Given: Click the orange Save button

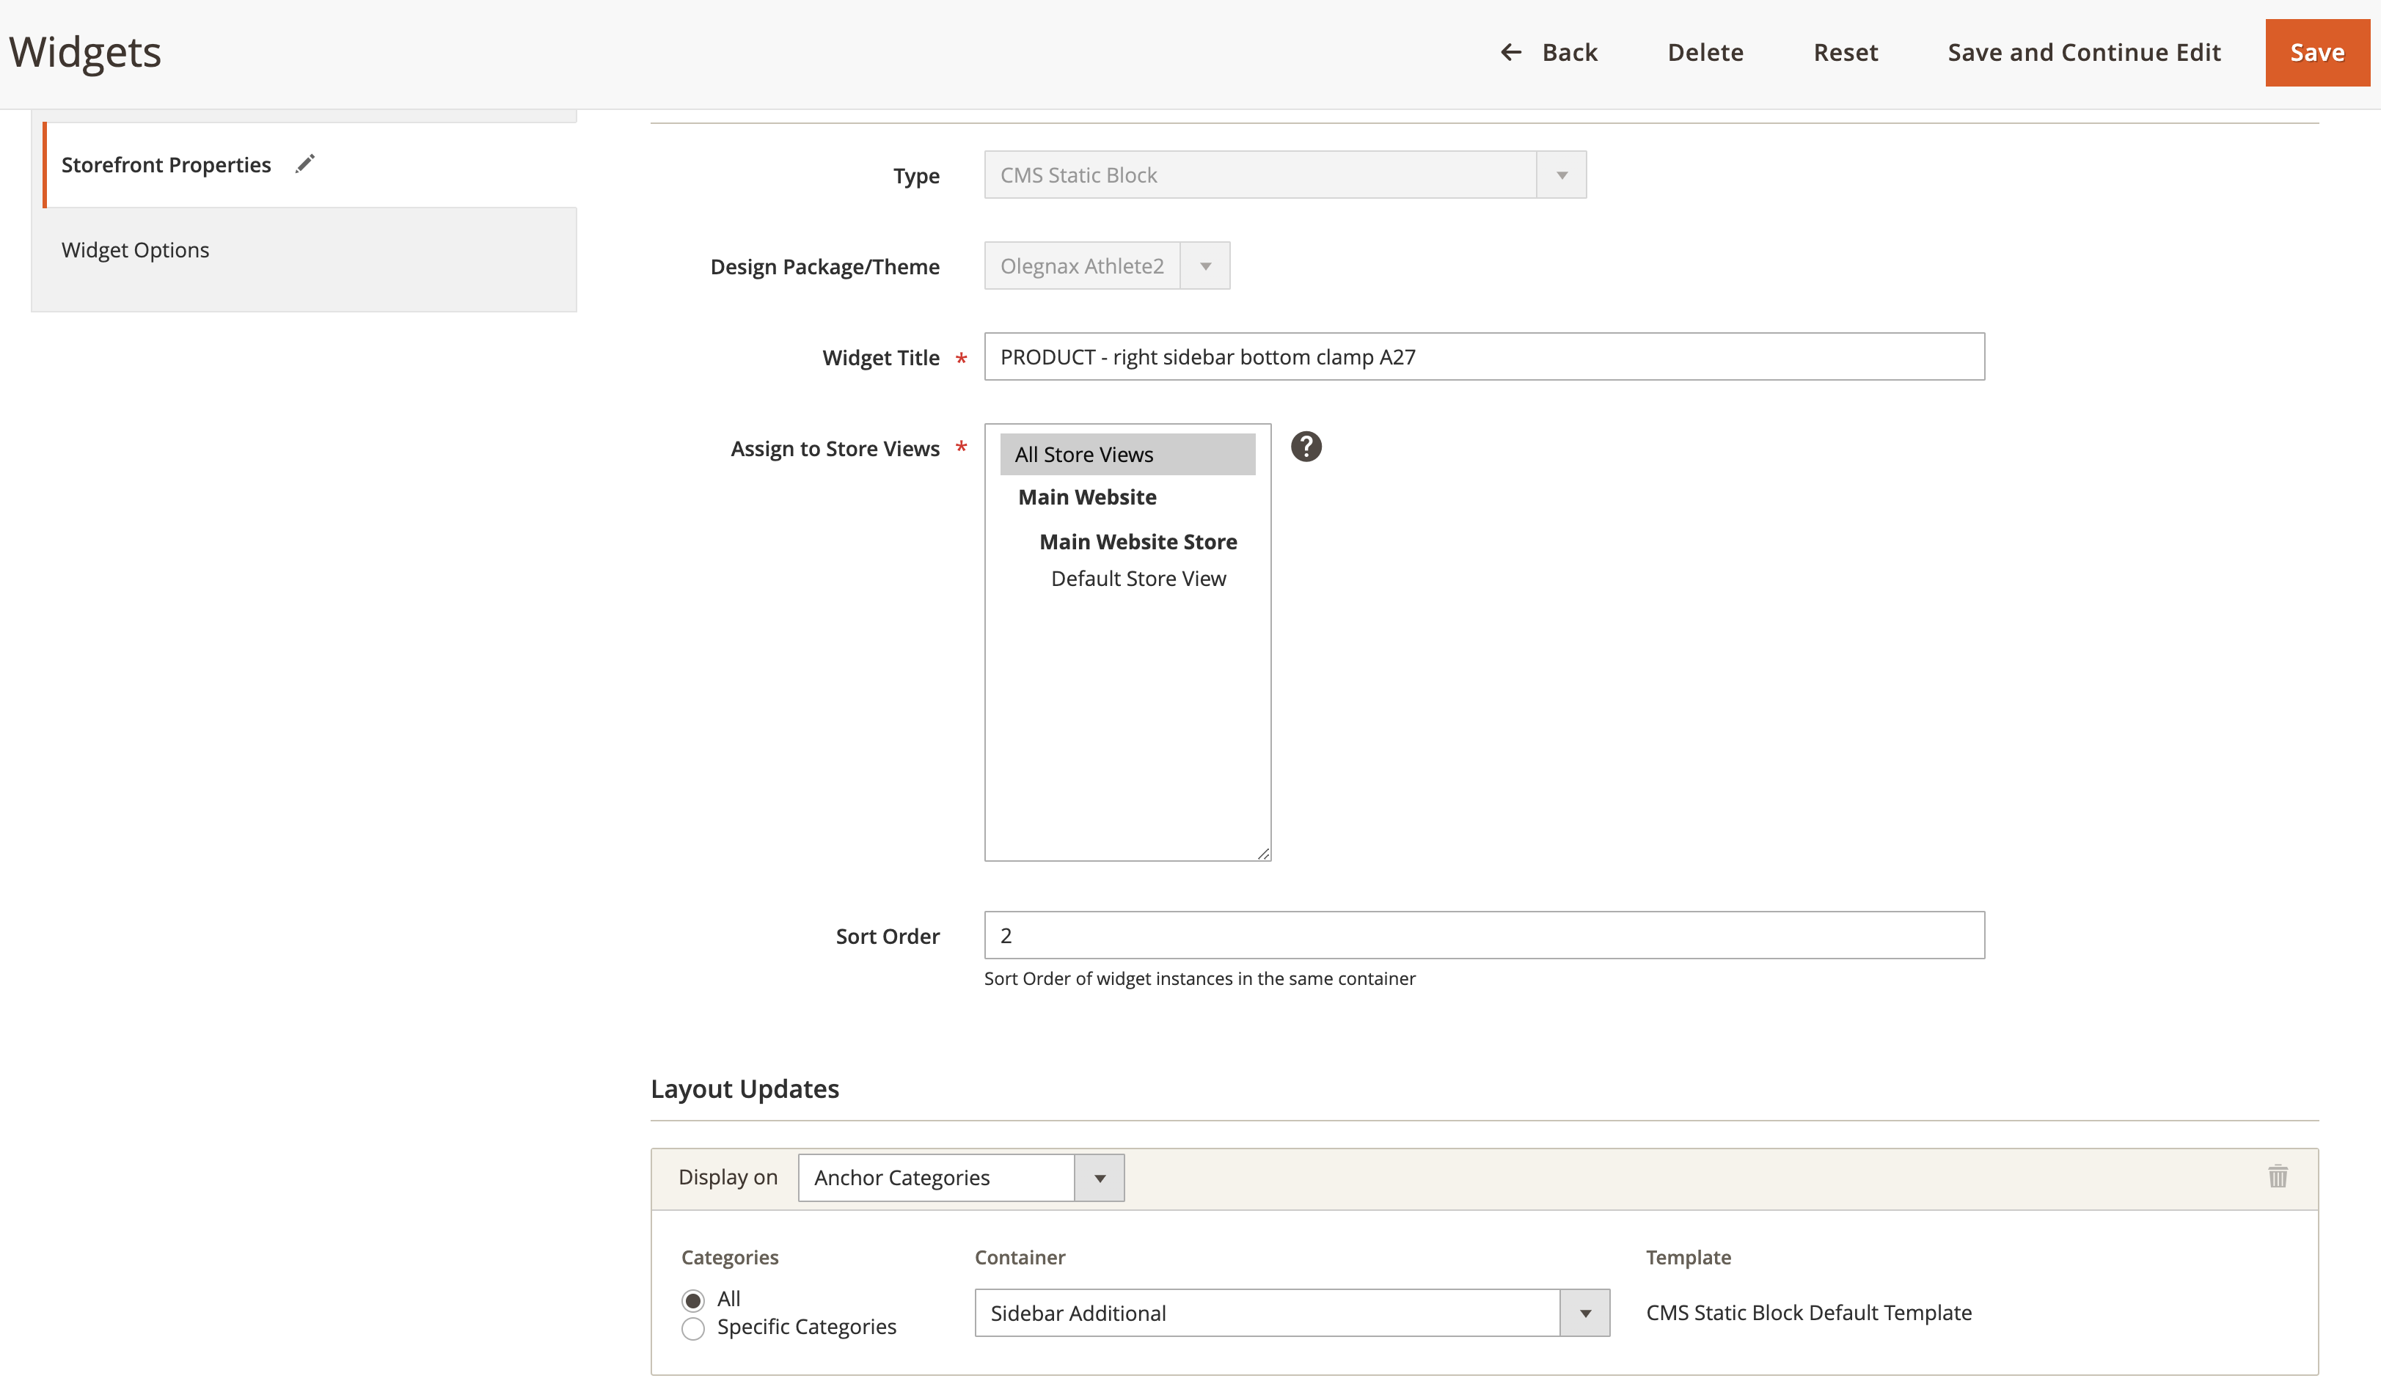Looking at the screenshot, I should (2316, 52).
